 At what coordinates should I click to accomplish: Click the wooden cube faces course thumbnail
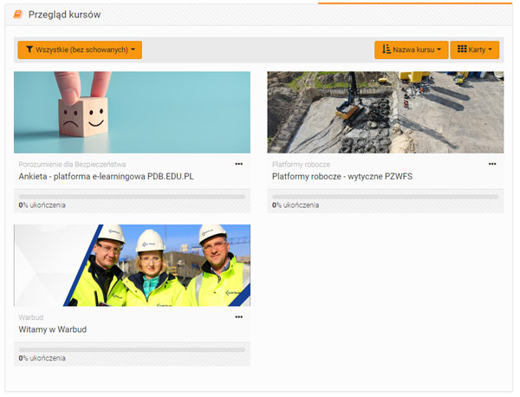point(132,113)
